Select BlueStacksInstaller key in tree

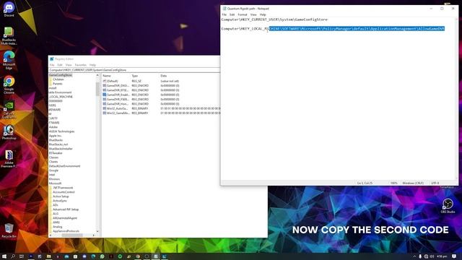point(61,149)
